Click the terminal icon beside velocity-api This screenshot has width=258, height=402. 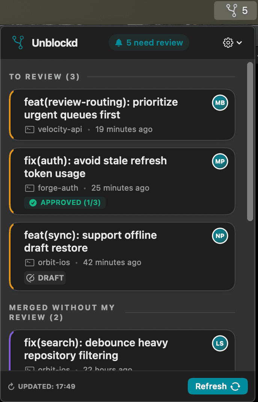[29, 129]
